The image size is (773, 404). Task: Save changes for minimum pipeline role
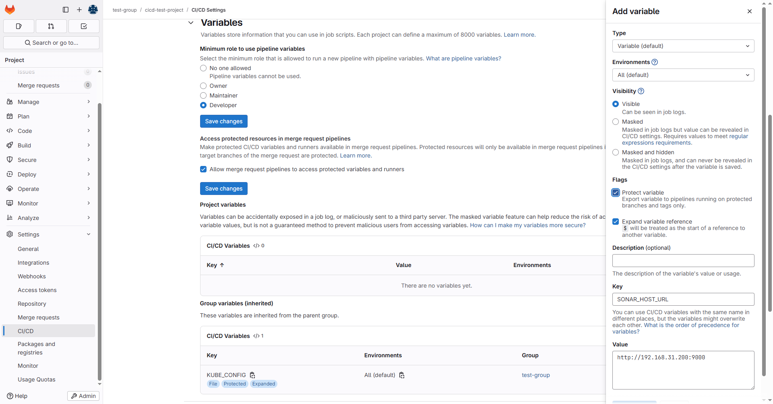(223, 121)
